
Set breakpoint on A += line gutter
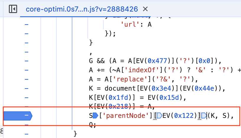click(27, 70)
